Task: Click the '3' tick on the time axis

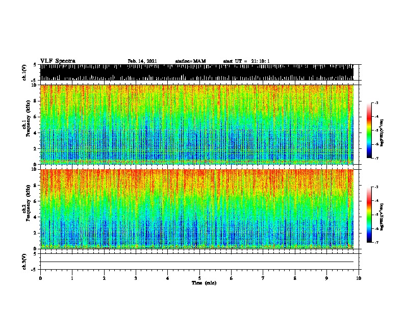Action: coord(136,278)
